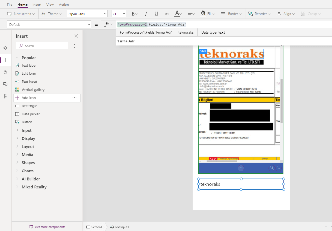
Task: Open the Action menu tab
Action: 64,5
